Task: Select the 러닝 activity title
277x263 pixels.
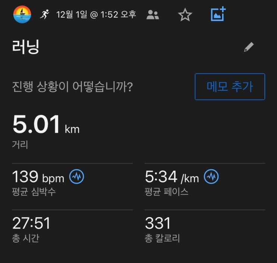Action: 26,47
